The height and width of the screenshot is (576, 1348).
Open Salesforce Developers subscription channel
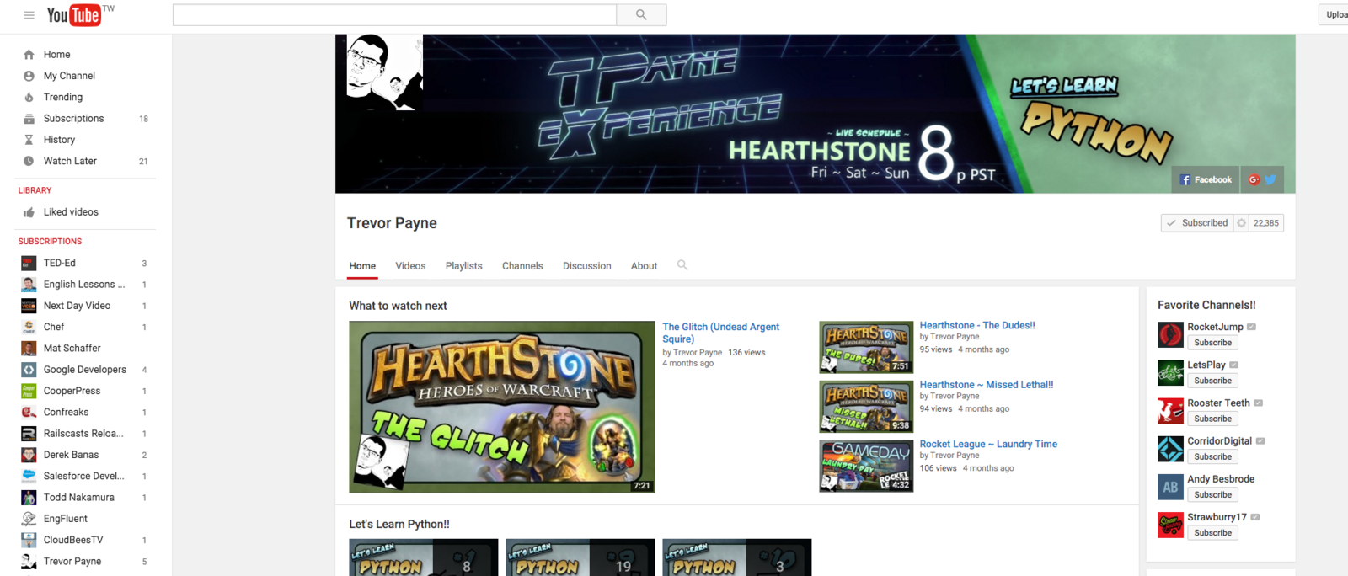point(84,476)
